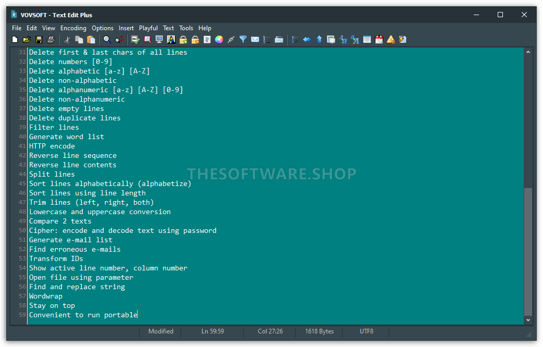The width and height of the screenshot is (543, 347).
Task: Convert to lowercase with the A-to-a icon
Action: (x=343, y=40)
